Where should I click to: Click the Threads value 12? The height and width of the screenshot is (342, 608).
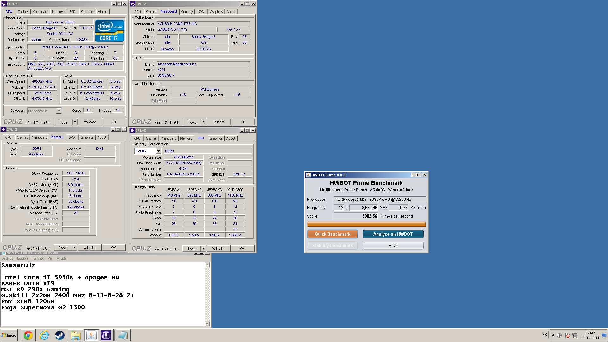tap(117, 110)
